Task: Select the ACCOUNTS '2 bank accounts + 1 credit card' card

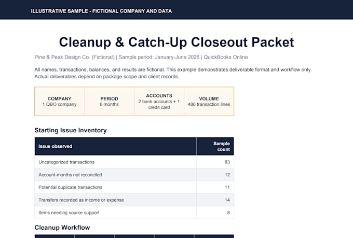Action: tap(159, 102)
